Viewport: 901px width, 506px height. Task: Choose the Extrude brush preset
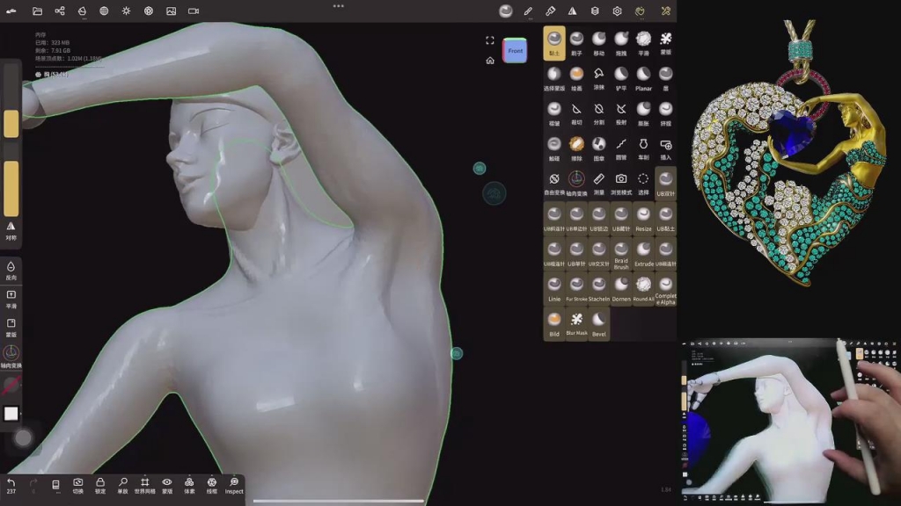tap(643, 254)
